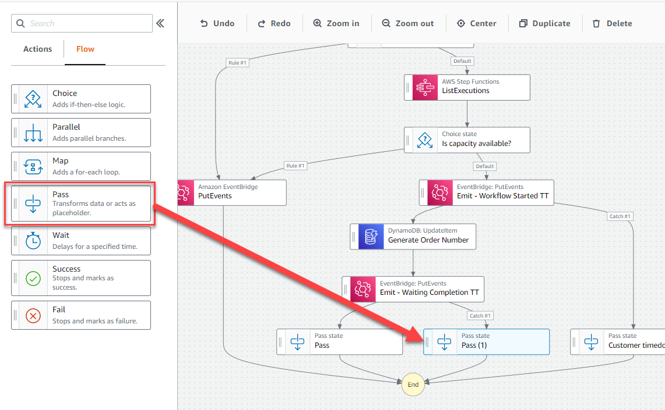
Task: Click the End node
Action: 413,384
